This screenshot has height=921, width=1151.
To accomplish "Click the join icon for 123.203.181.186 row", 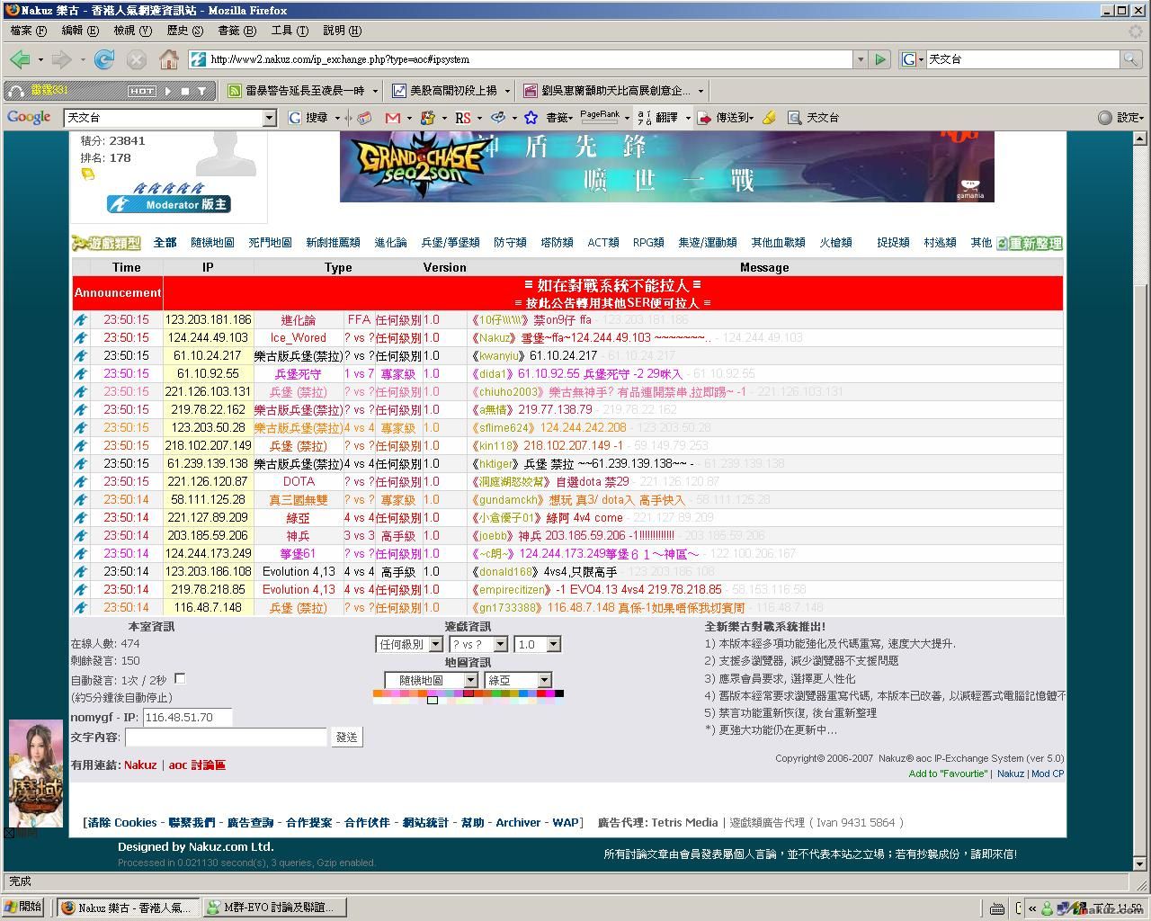I will point(81,320).
